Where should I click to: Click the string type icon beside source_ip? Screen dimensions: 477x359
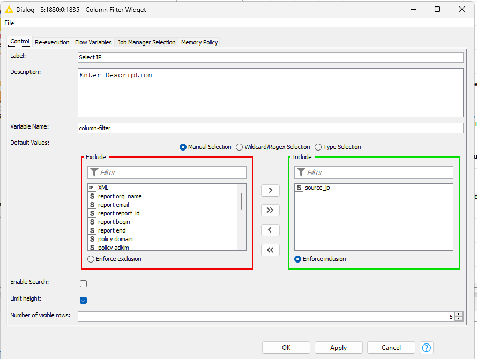[x=299, y=188]
